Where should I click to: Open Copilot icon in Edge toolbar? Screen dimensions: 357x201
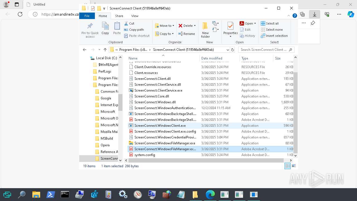[x=351, y=14]
